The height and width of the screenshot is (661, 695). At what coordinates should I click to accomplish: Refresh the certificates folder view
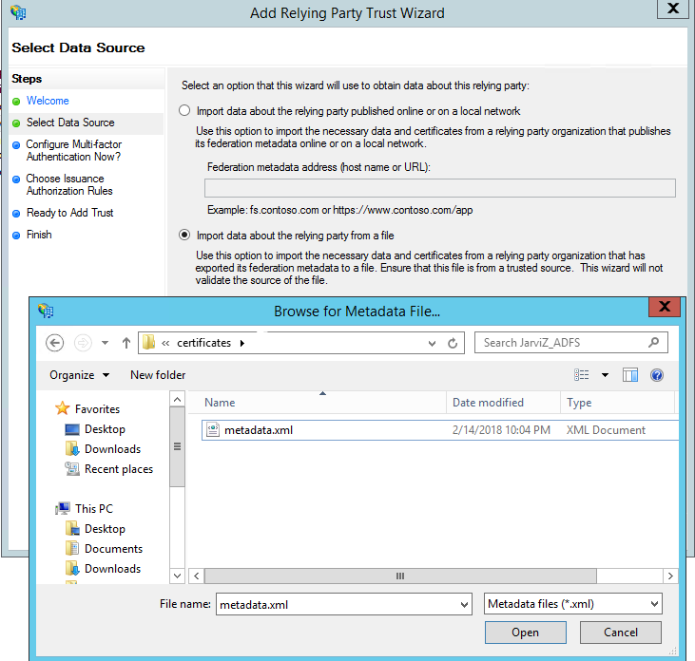453,343
